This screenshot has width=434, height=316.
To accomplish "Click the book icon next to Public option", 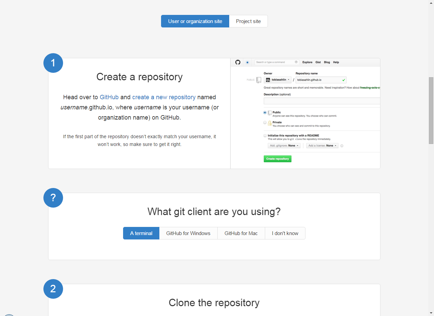I will pyautogui.click(x=270, y=113).
